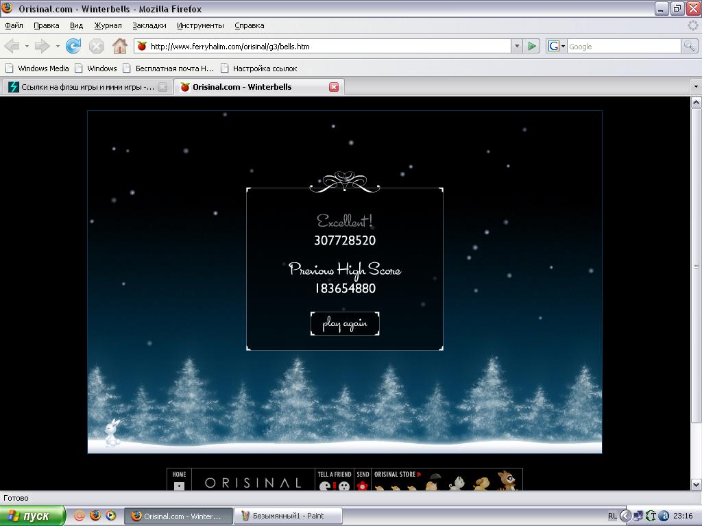This screenshot has width=702, height=526.
Task: Click the vertical scrollbar down arrow
Action: [696, 484]
